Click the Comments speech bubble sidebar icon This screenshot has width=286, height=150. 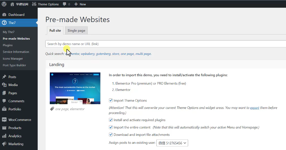(4, 101)
